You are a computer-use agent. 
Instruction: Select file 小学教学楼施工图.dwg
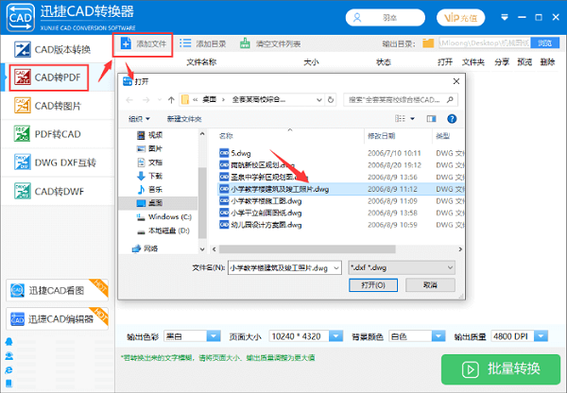pyautogui.click(x=261, y=201)
